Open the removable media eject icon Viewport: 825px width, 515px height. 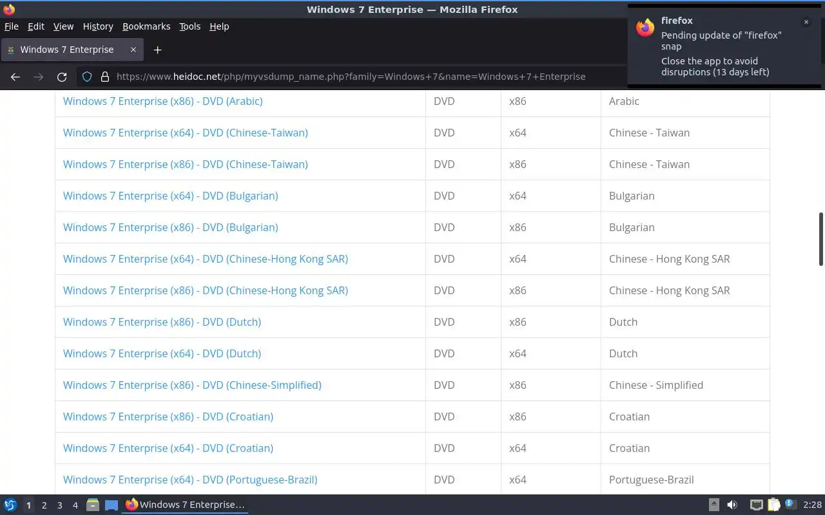(714, 505)
